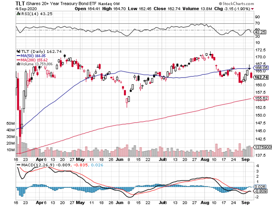Image resolution: width=272 pixels, height=206 pixels.
Task: Click the 160.0 price axis label
Action: [260, 85]
